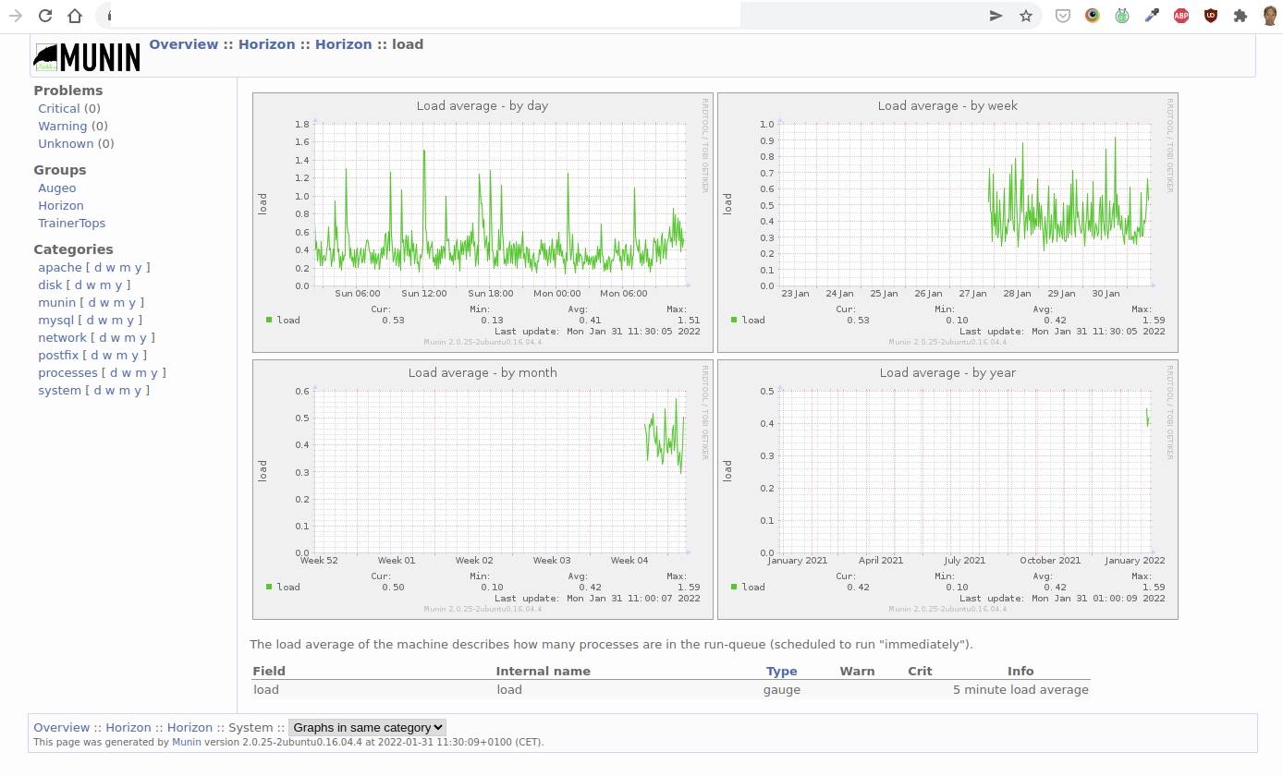Viewport: 1283px width, 776px height.
Task: Bookmark this page with the star icon
Action: tap(1025, 16)
